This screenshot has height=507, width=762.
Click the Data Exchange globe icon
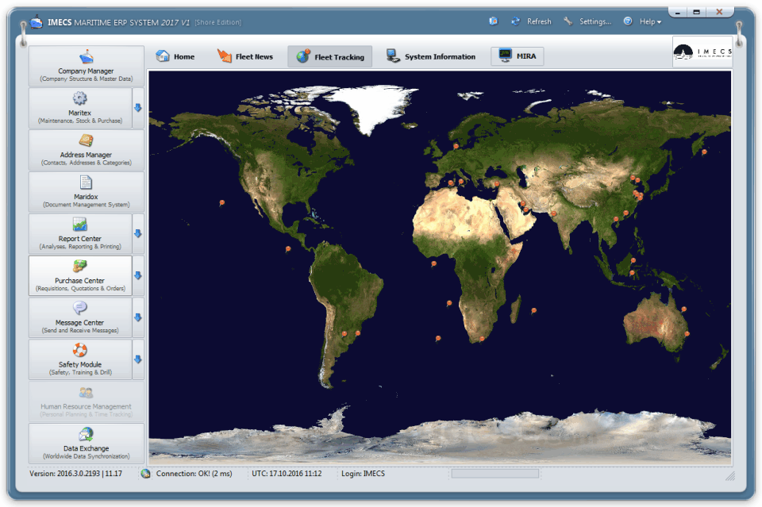86,434
